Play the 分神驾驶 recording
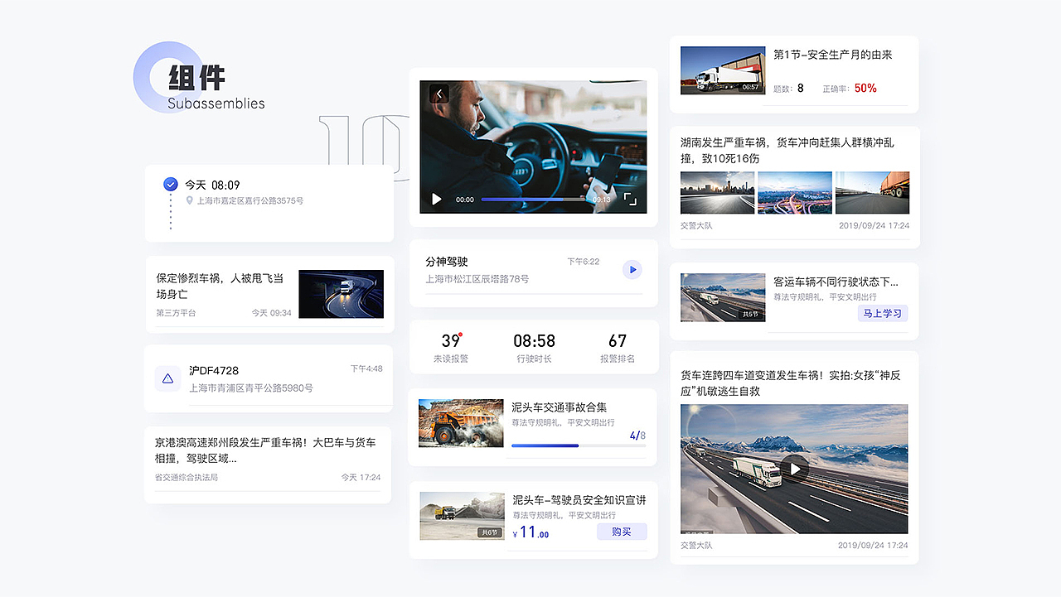Viewport: 1061px width, 597px height. click(x=632, y=269)
